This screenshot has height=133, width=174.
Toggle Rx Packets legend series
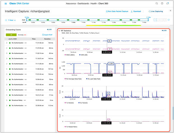[83, 103]
